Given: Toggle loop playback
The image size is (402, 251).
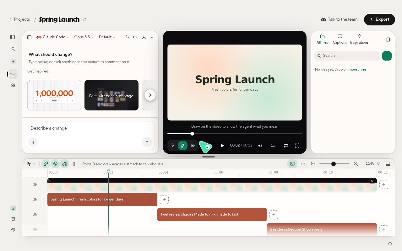Looking at the screenshot, I should [x=285, y=146].
